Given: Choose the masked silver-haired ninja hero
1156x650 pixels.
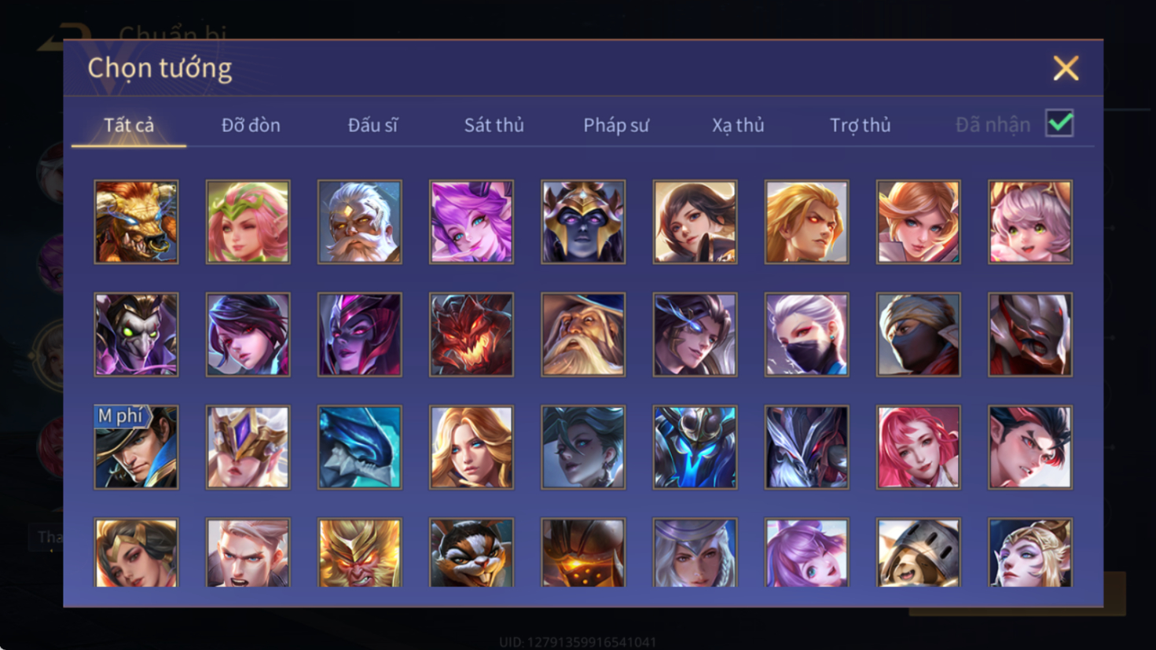Looking at the screenshot, I should 806,334.
